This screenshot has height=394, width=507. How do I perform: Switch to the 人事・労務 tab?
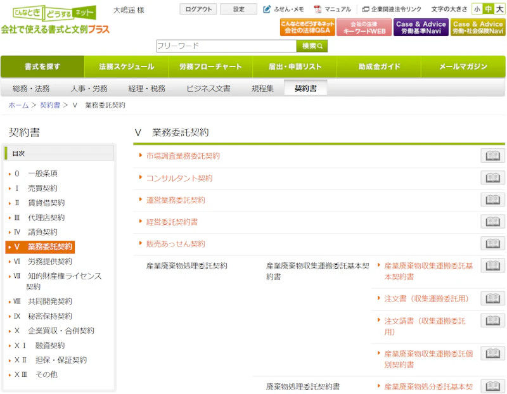point(89,89)
